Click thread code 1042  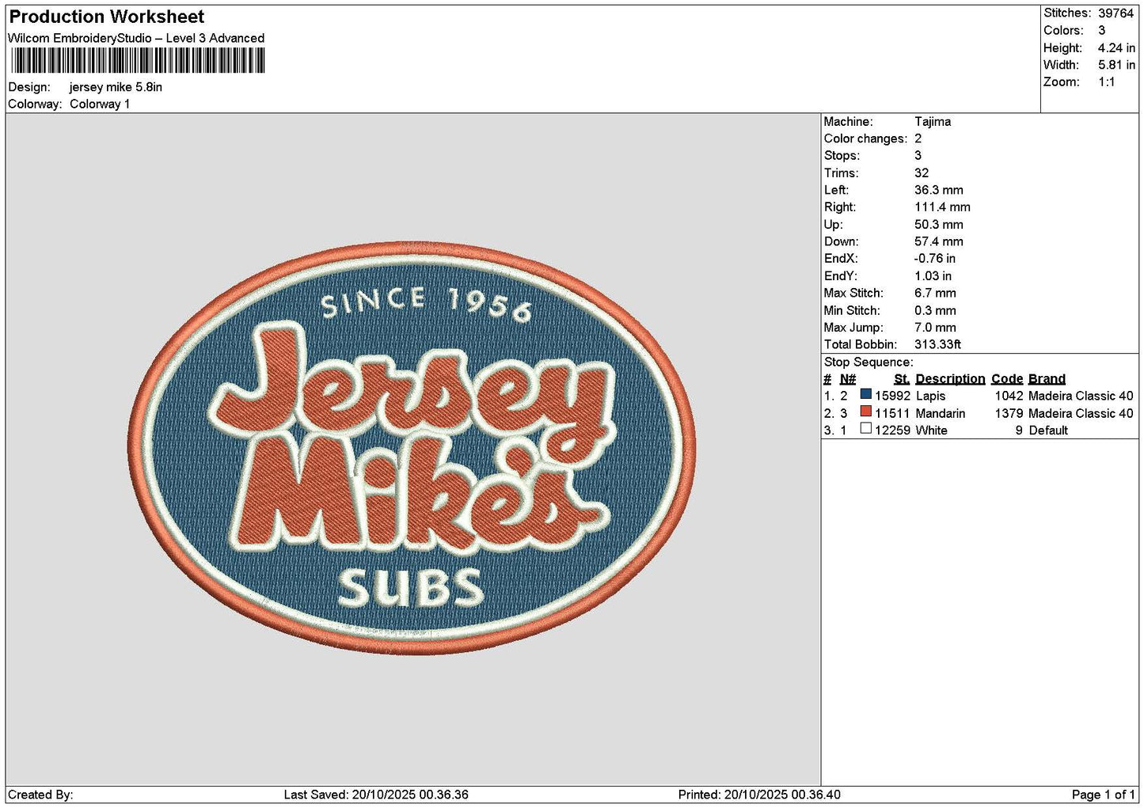(x=1009, y=396)
